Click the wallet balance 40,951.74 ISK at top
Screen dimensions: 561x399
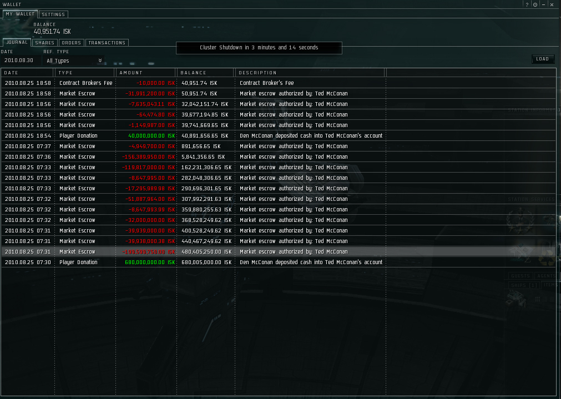click(x=52, y=32)
